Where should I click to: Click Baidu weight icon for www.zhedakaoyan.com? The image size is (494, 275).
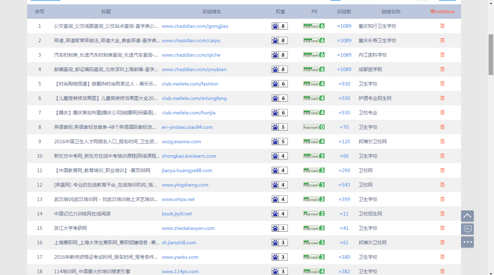tap(275, 228)
